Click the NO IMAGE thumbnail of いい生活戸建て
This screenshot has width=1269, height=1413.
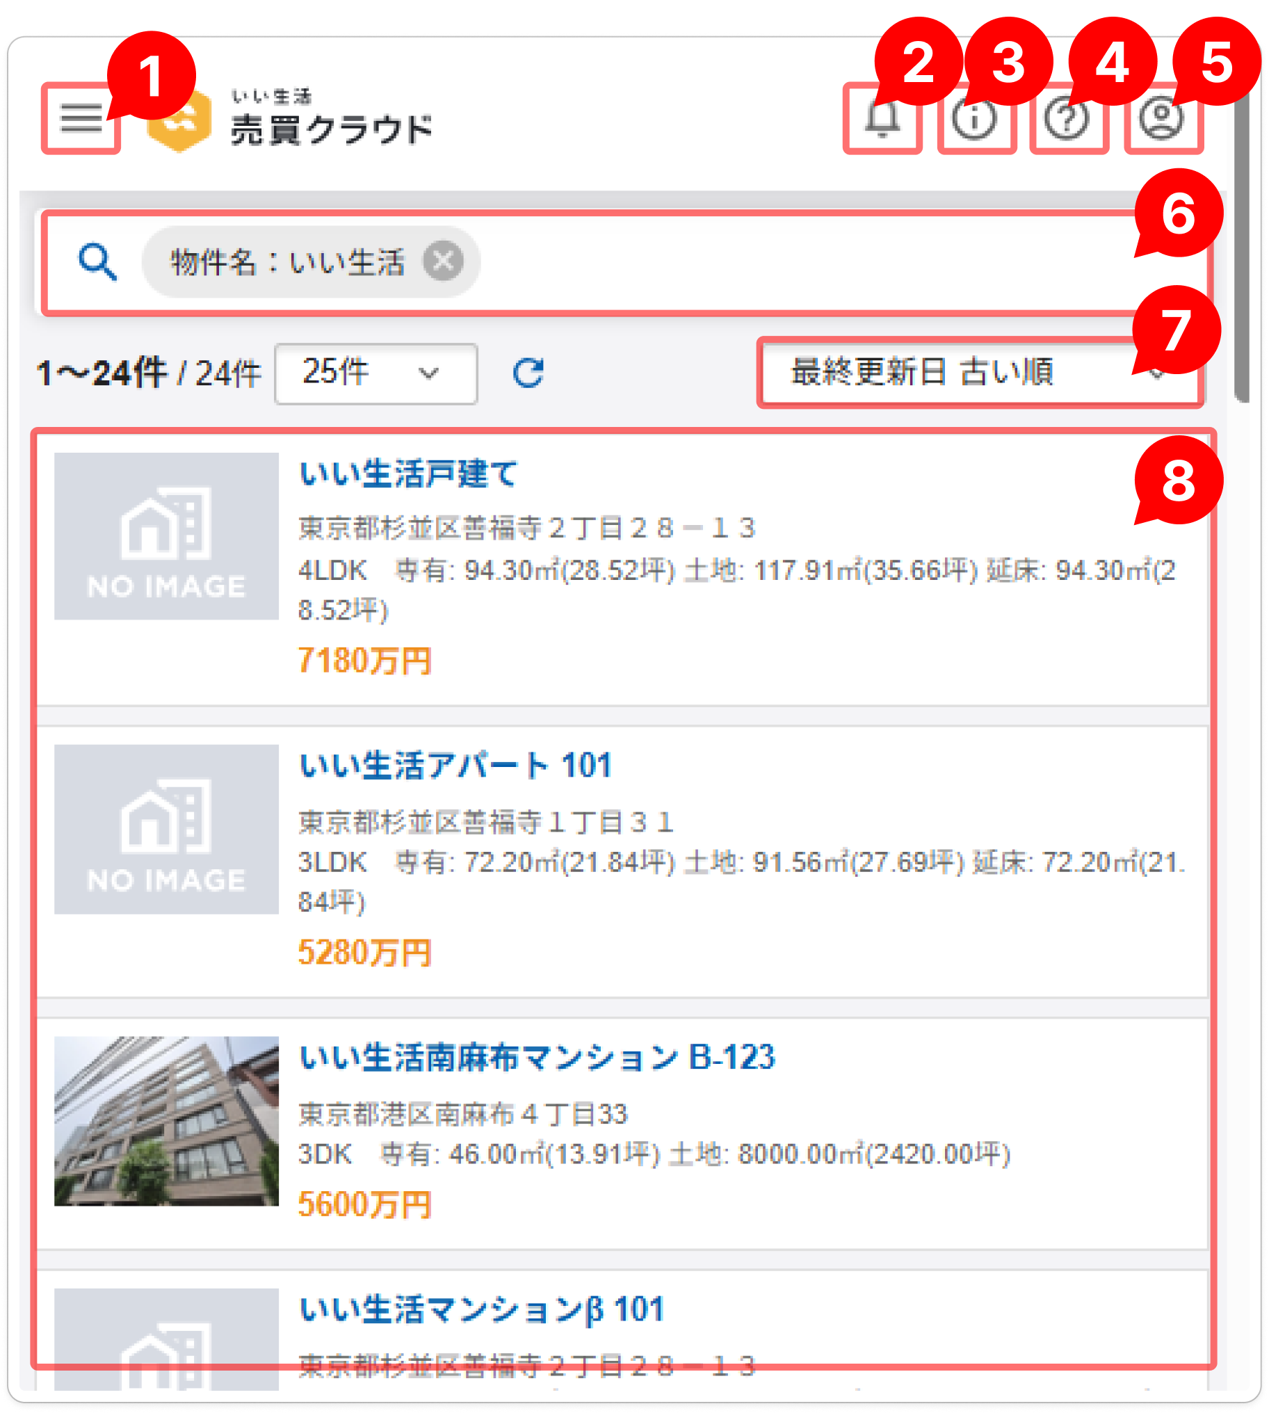(167, 536)
